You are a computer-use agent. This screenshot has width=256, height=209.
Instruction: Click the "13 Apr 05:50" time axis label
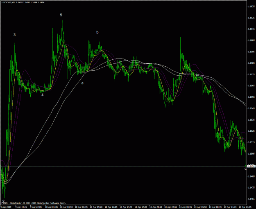pyautogui.click(x=201, y=207)
